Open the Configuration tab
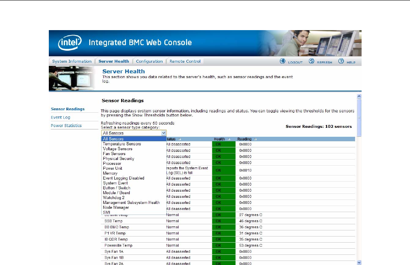 click(x=149, y=61)
